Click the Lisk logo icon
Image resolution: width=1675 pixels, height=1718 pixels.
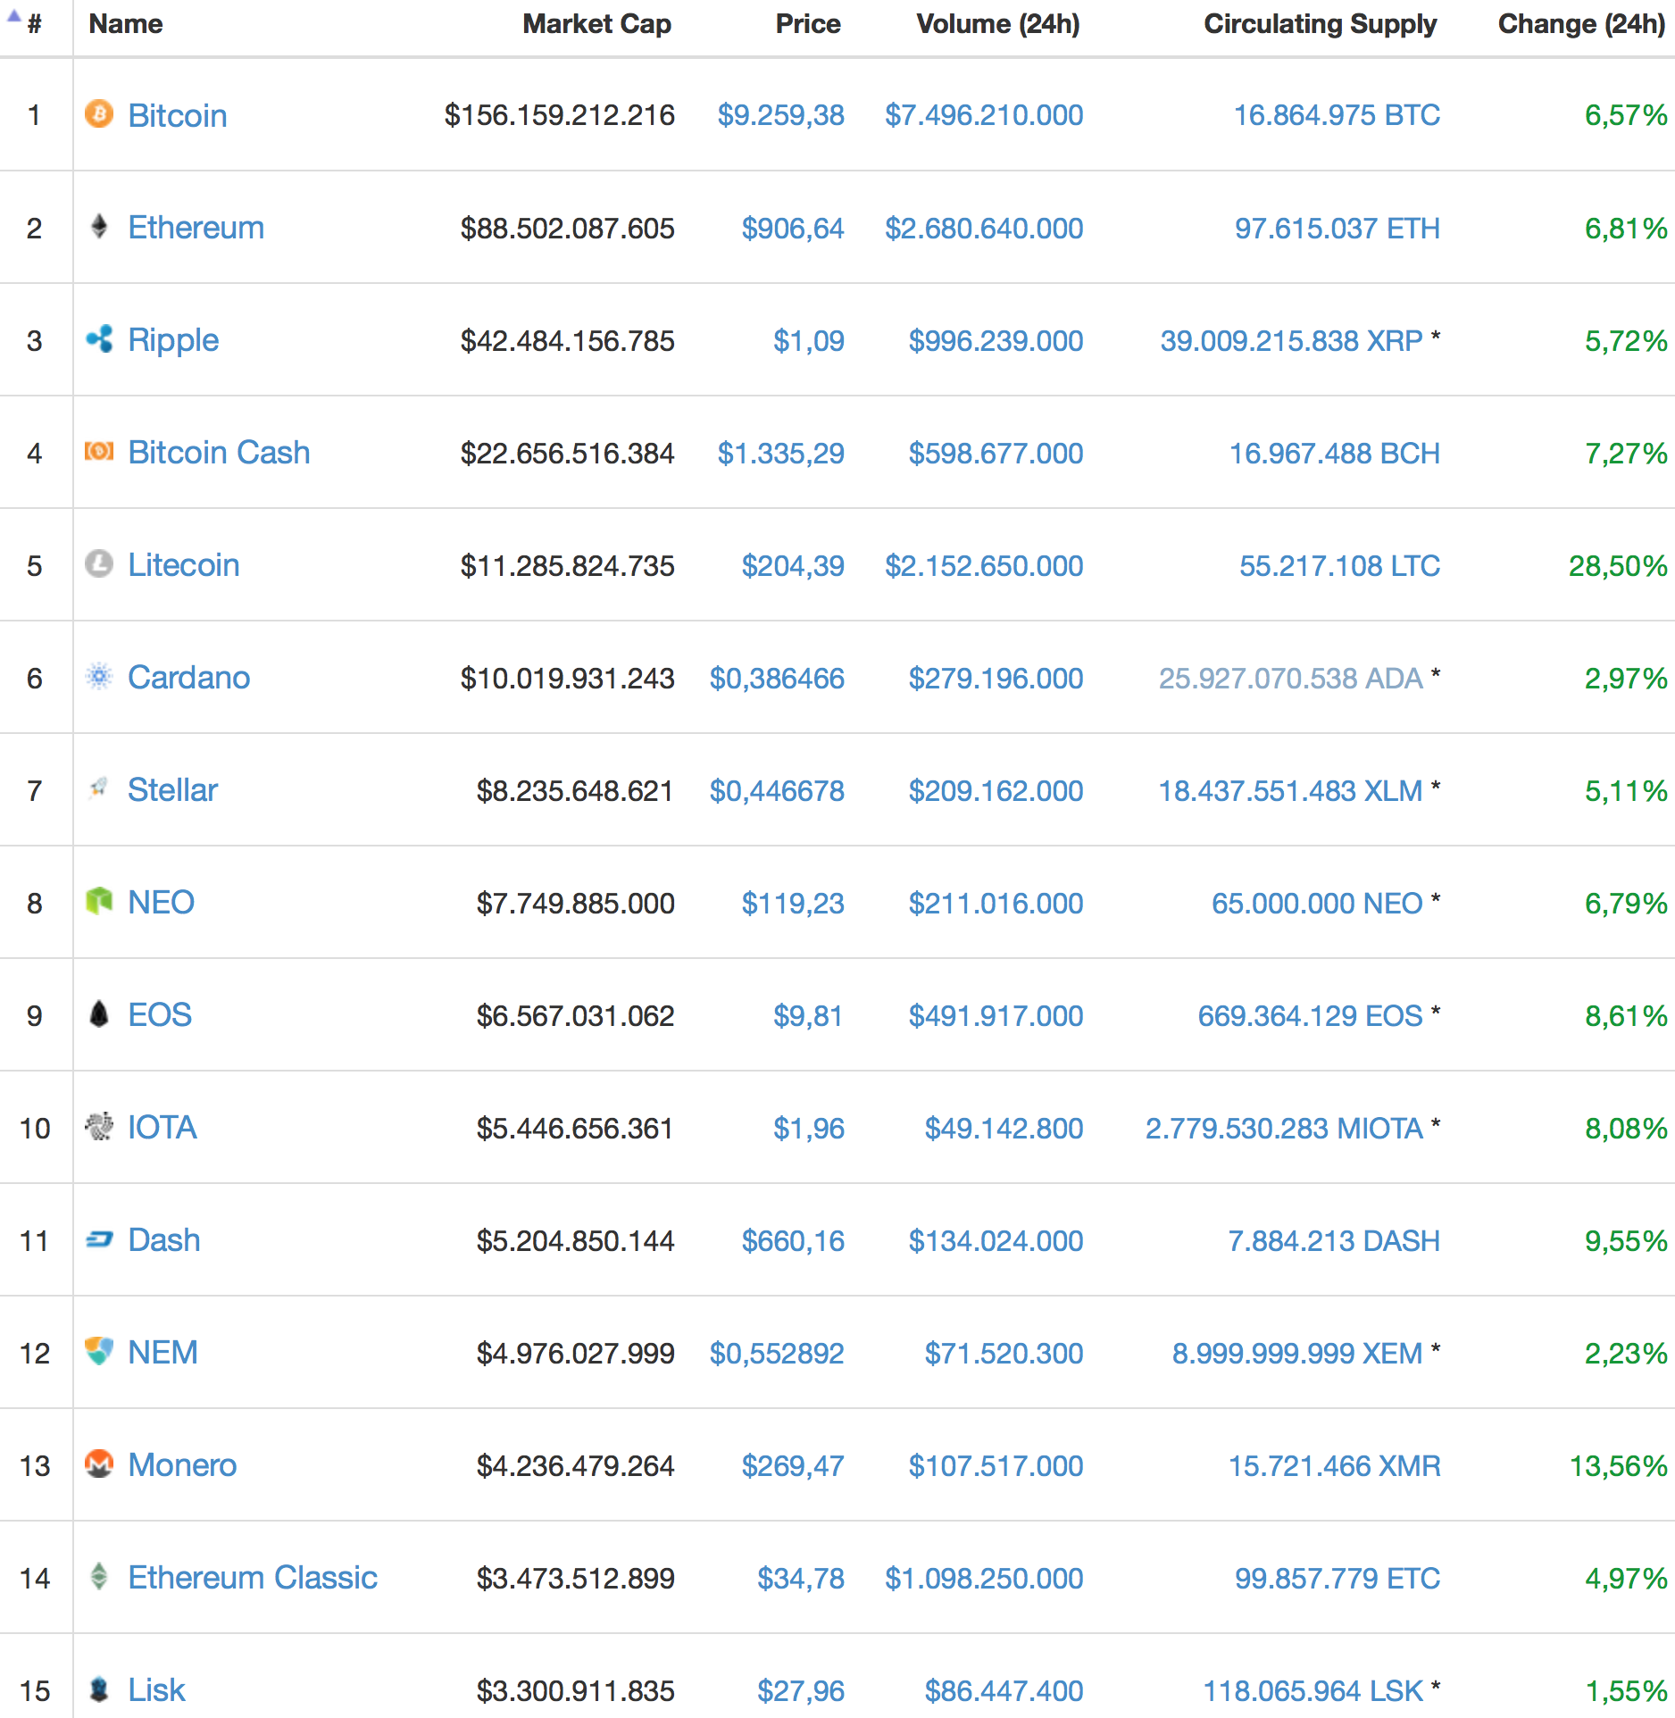(99, 1689)
